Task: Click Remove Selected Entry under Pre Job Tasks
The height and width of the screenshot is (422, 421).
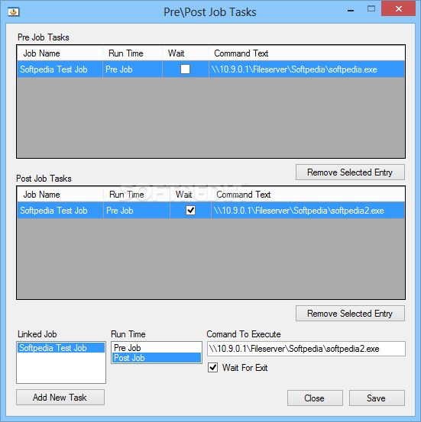Action: [350, 172]
